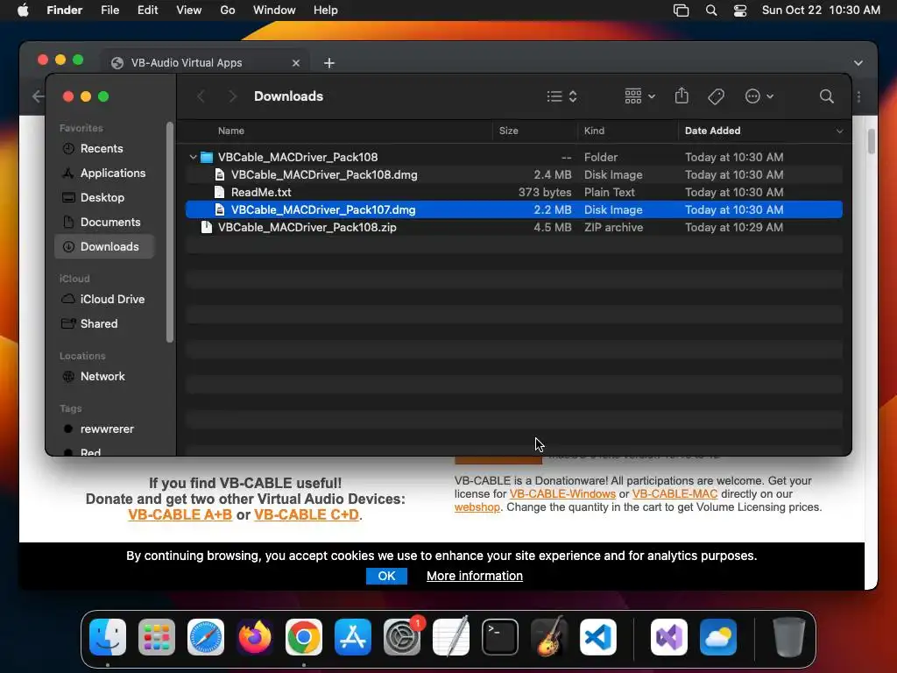
Task: Open the Finder search icon
Action: pos(827,96)
